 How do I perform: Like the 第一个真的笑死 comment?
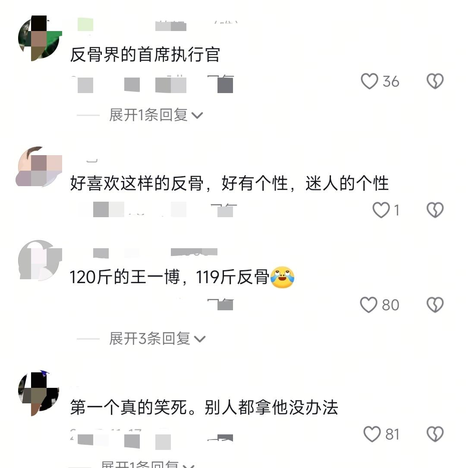pyautogui.click(x=372, y=434)
